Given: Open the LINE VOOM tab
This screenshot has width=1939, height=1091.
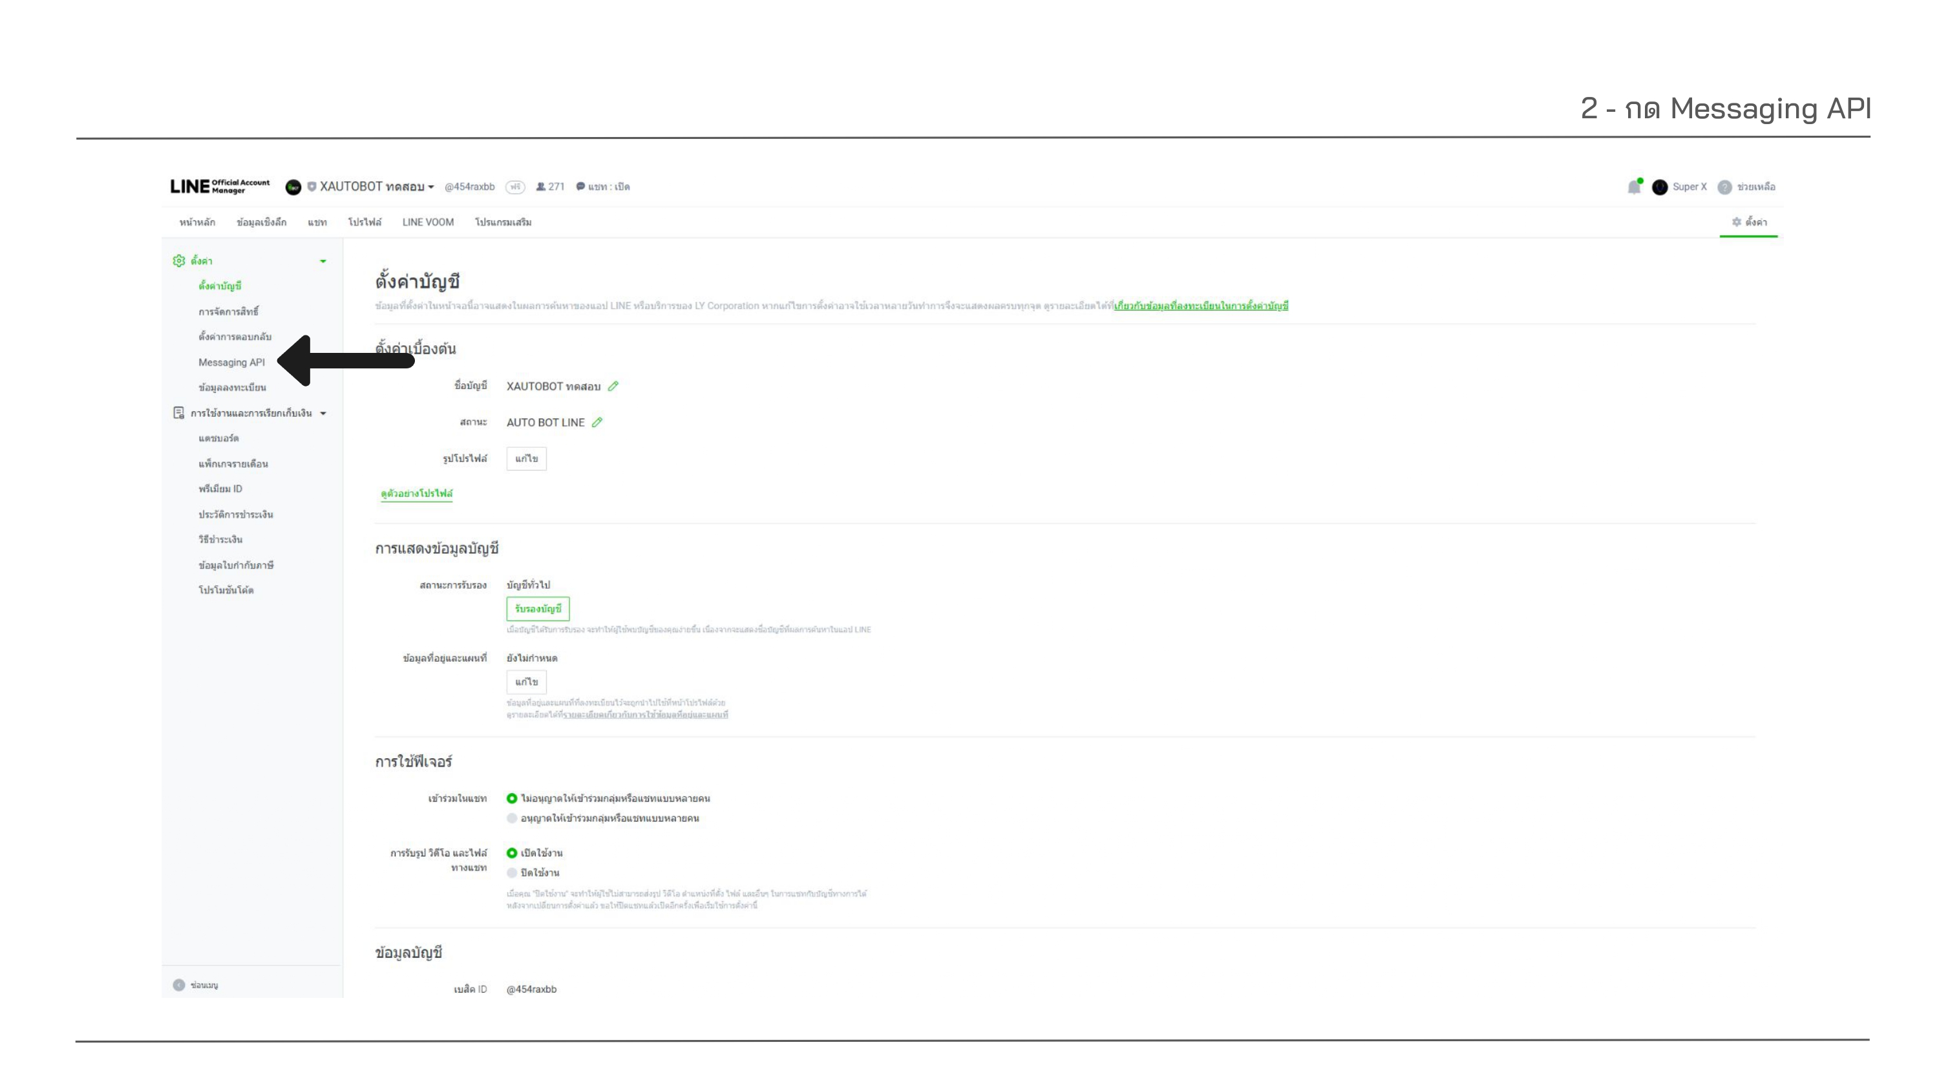Looking at the screenshot, I should pos(427,222).
